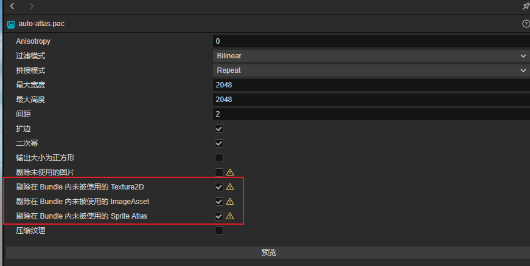
Task: Open the 过滤模式 Bilinear dropdown
Action: pyautogui.click(x=371, y=56)
